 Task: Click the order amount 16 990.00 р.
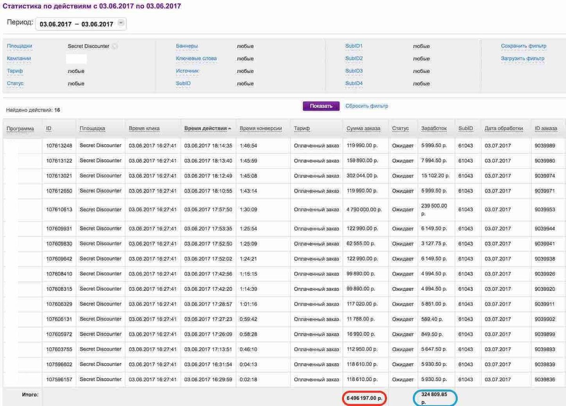(361, 334)
